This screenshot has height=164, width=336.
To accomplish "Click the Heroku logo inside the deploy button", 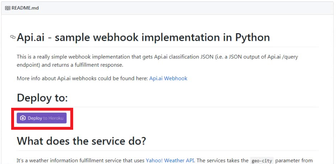I will click(x=23, y=118).
